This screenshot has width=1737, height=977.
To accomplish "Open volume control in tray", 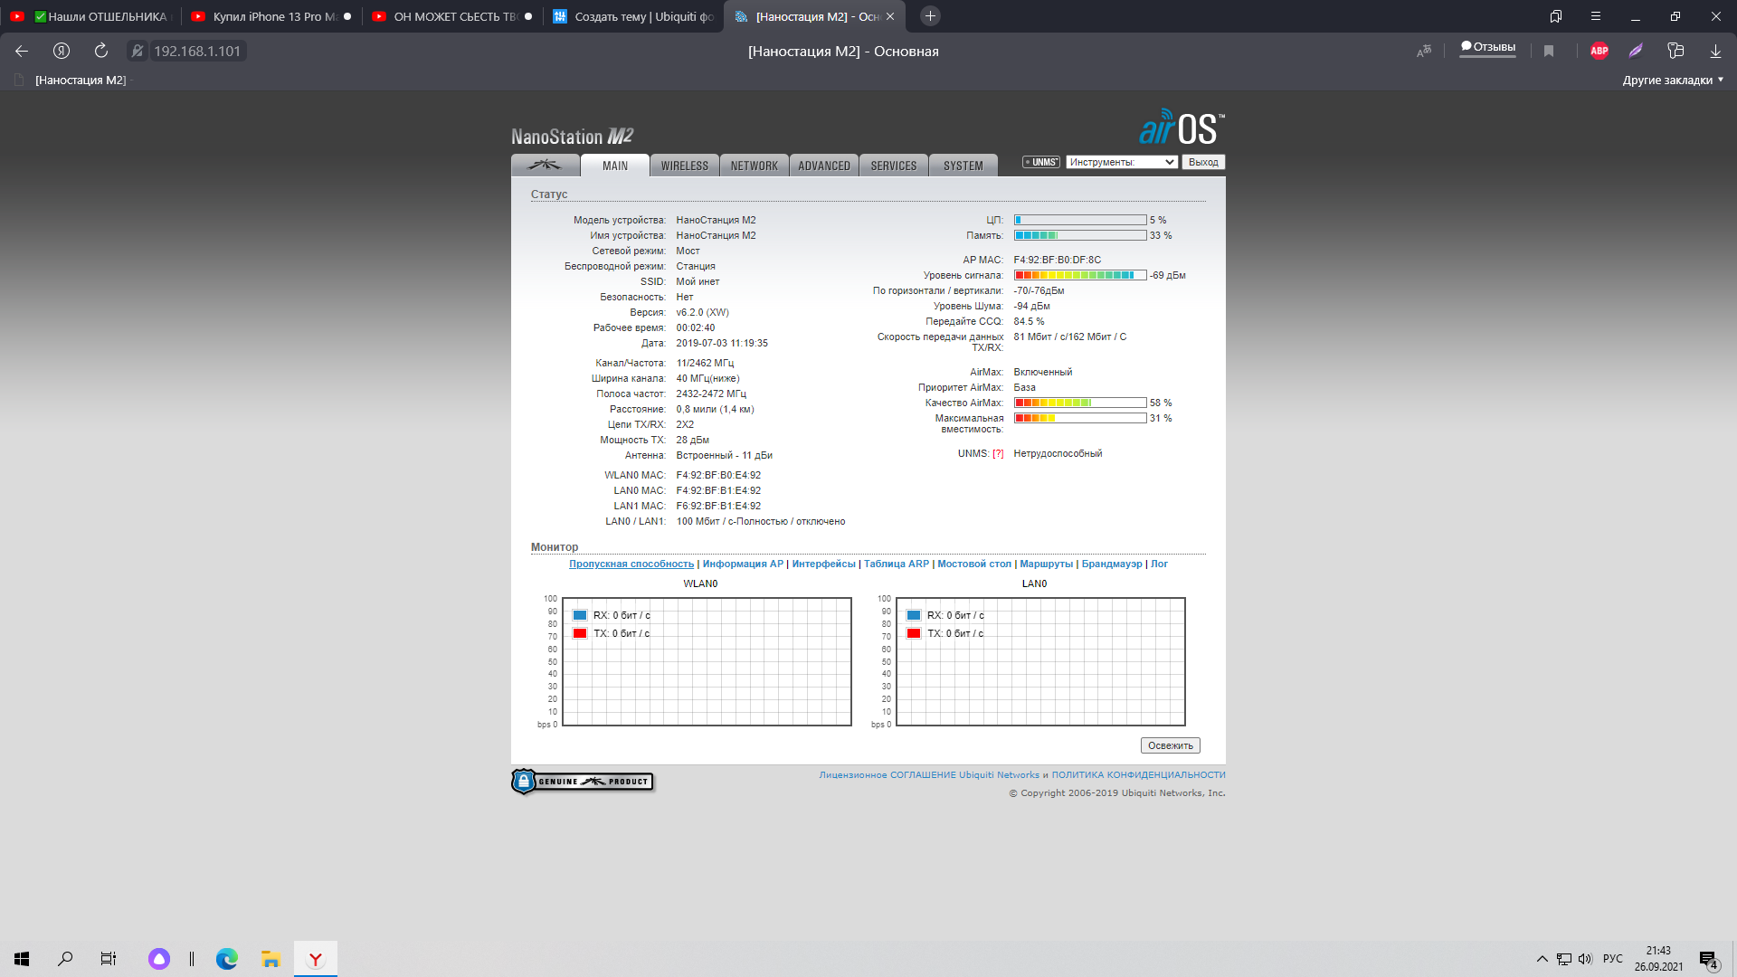I will pos(1585,959).
